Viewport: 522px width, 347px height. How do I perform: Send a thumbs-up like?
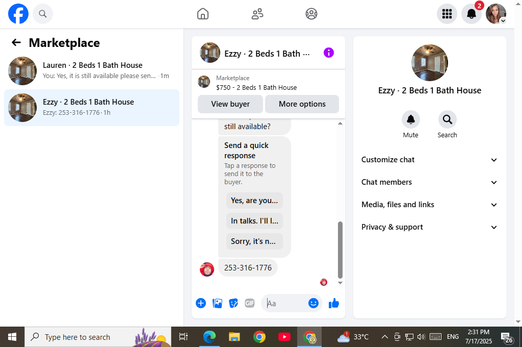[333, 303]
